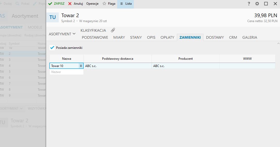Open the settings gear icon
The width and height of the screenshot is (280, 147).
pyautogui.click(x=257, y=4)
